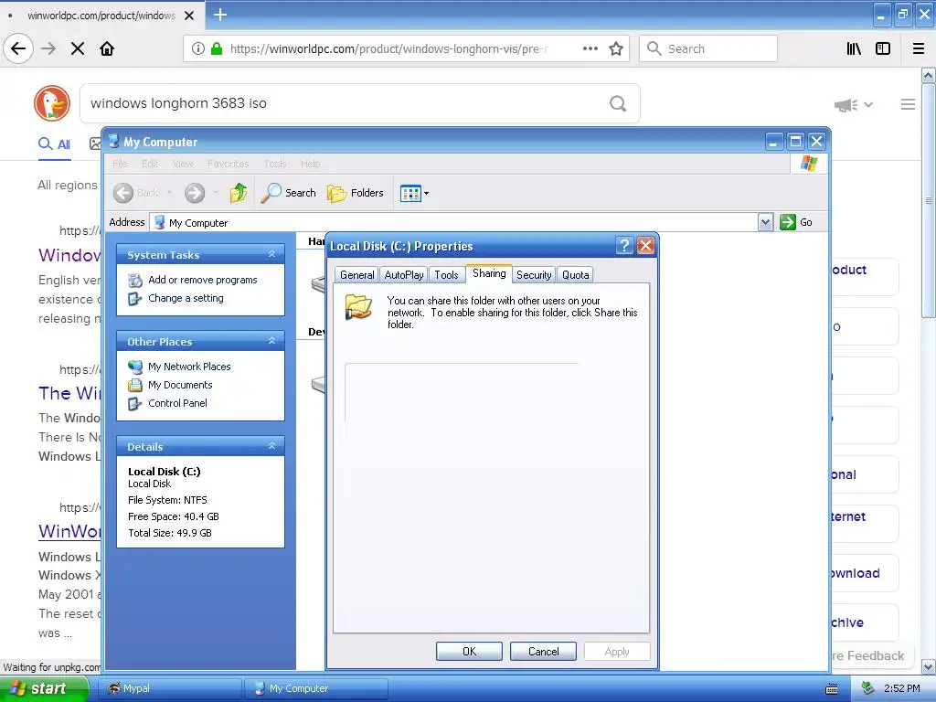Open the megaphone dropdown chevron on DuckDuckGo

(x=868, y=105)
